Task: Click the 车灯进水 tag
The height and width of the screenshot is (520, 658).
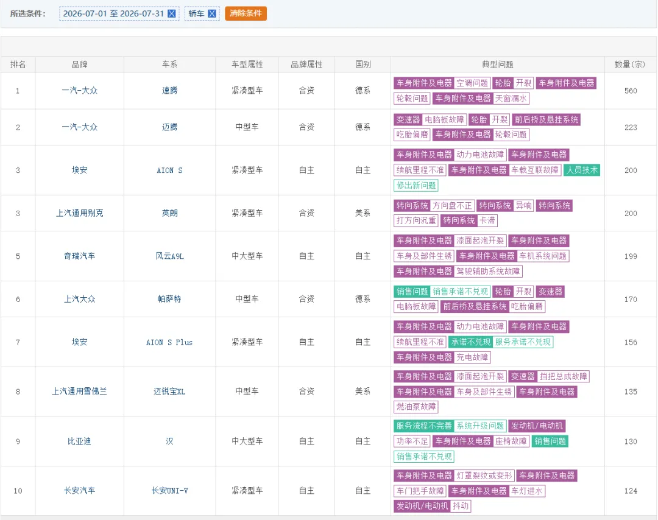Action: click(x=526, y=491)
